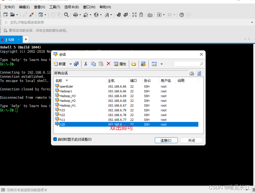Open session properties gear icon in main toolbar
255x193 pixels.
click(x=41, y=15)
